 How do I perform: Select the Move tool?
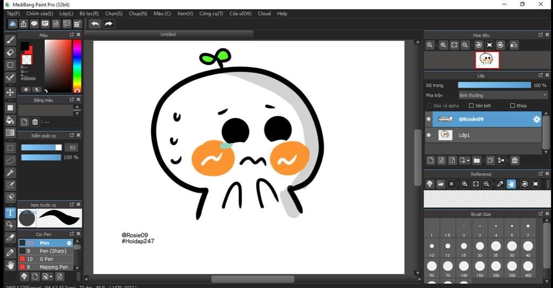[10, 93]
